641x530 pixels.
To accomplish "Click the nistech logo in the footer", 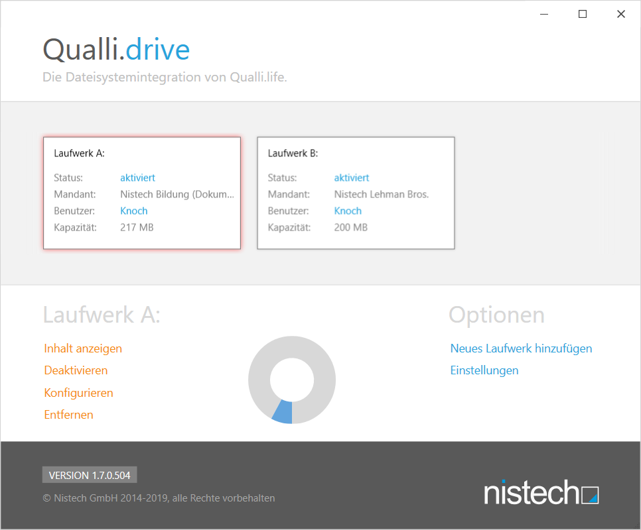I will 541,492.
